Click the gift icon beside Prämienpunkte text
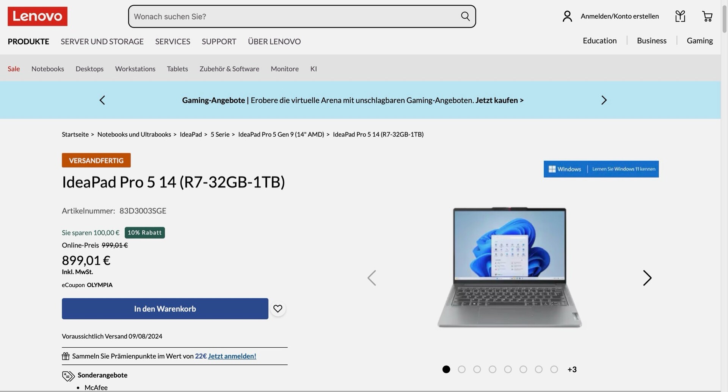The image size is (728, 392). pyautogui.click(x=66, y=356)
